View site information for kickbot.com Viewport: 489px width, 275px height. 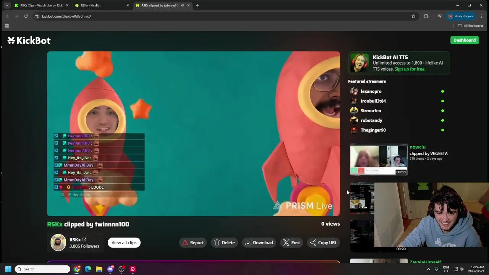coord(37,16)
